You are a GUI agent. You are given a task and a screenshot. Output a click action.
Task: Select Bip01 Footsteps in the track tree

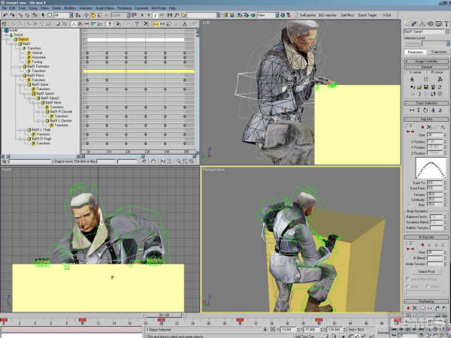(x=38, y=66)
